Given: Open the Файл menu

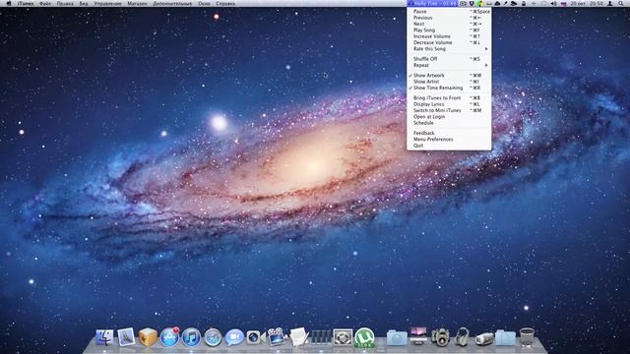Looking at the screenshot, I should coord(44,3).
